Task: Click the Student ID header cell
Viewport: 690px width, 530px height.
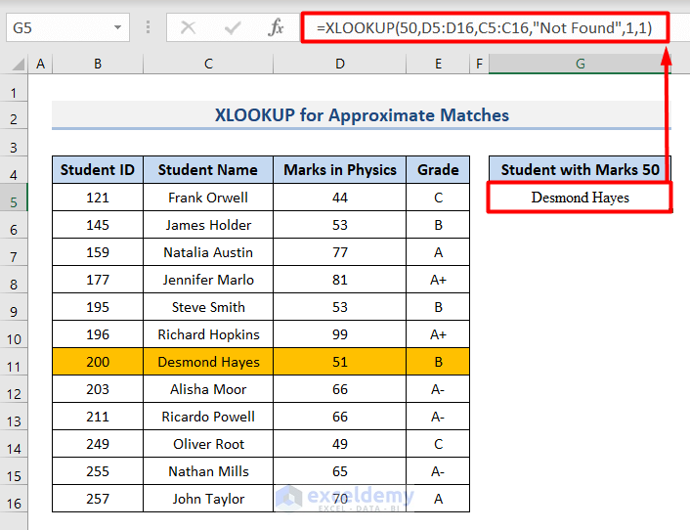Action: click(98, 170)
